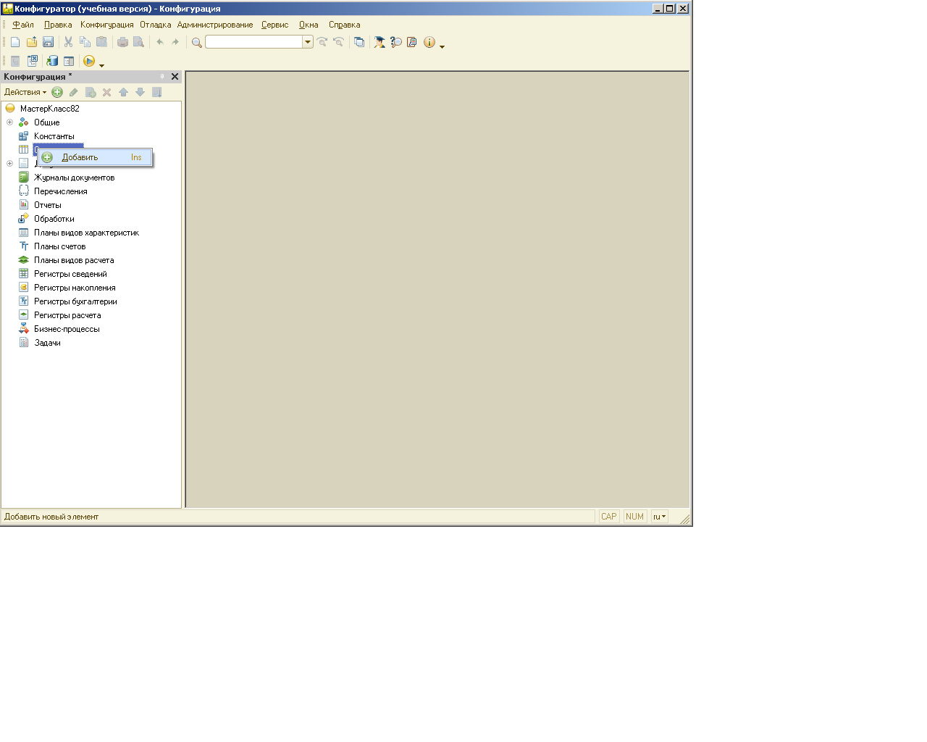Create a new document with the toolbar icon
Screen dimensions: 927x742
tap(15, 42)
